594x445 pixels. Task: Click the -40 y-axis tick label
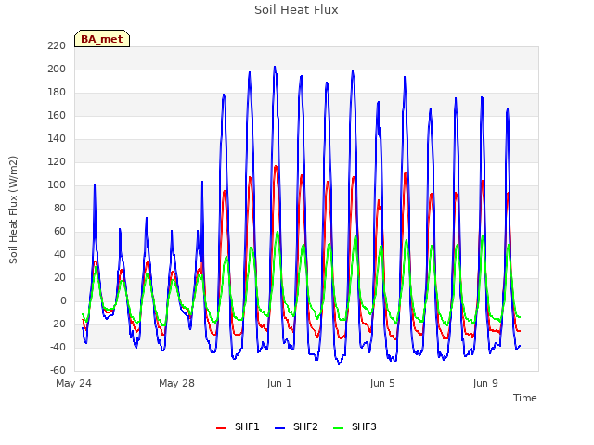click(58, 347)
